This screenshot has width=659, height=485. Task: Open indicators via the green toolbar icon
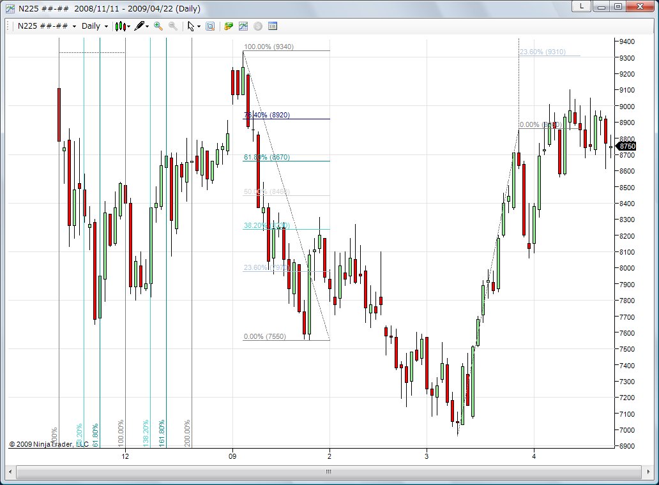[229, 26]
